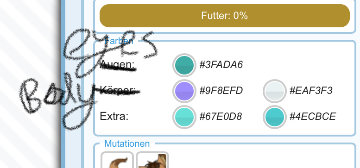360x168 pixels.
Task: Click the Augen color swatch #3FADA6
Action: (184, 65)
